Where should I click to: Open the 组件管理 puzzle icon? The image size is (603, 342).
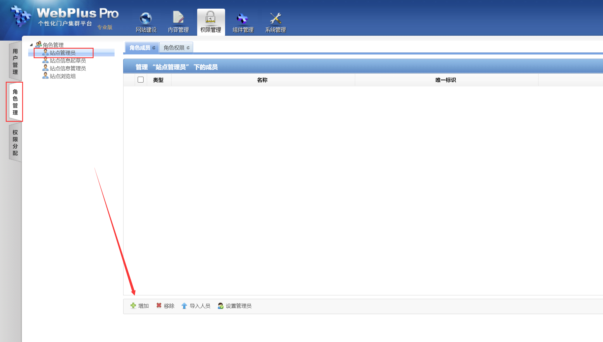[x=243, y=18]
